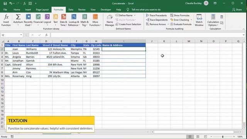Open the AutoSum function button
The width and height of the screenshot is (247, 139).
(x=18, y=20)
